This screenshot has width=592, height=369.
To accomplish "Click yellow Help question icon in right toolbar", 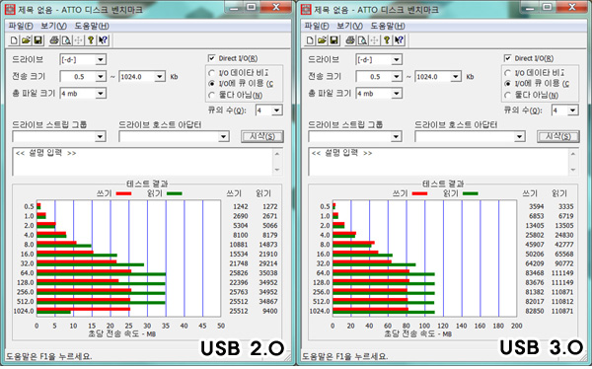I will (386, 40).
